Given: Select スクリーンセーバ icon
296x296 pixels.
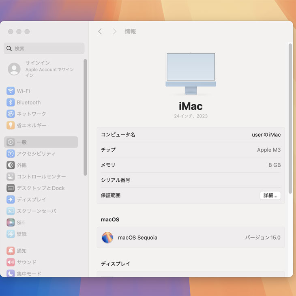Looking at the screenshot, I should pyautogui.click(x=11, y=211).
